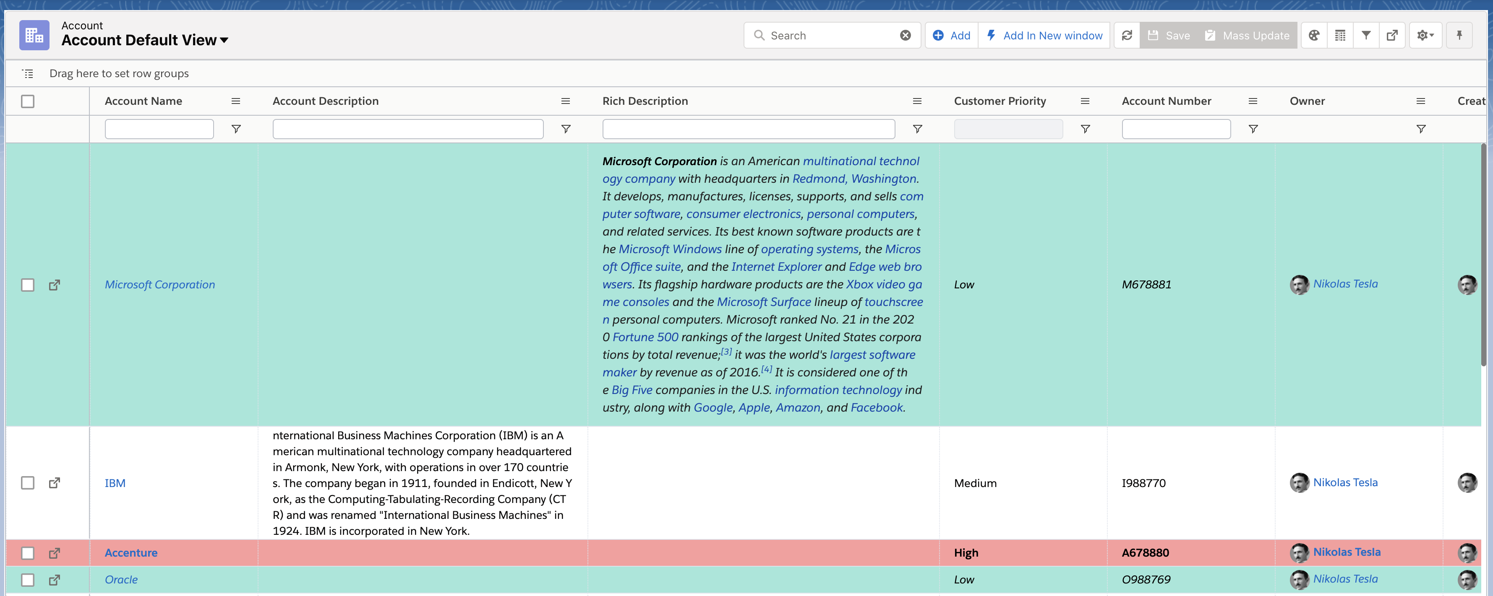Click the Account Description filter input
The height and width of the screenshot is (596, 1493).
pyautogui.click(x=407, y=129)
